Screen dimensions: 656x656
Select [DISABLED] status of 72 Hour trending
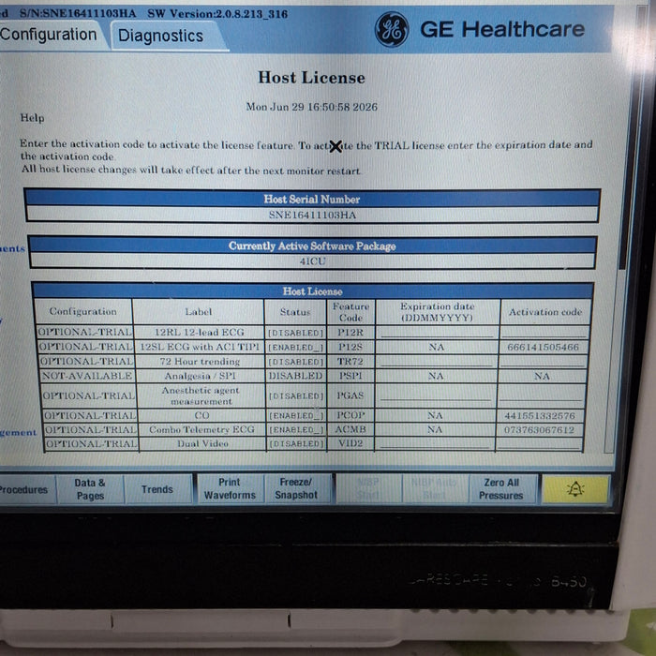click(x=296, y=362)
